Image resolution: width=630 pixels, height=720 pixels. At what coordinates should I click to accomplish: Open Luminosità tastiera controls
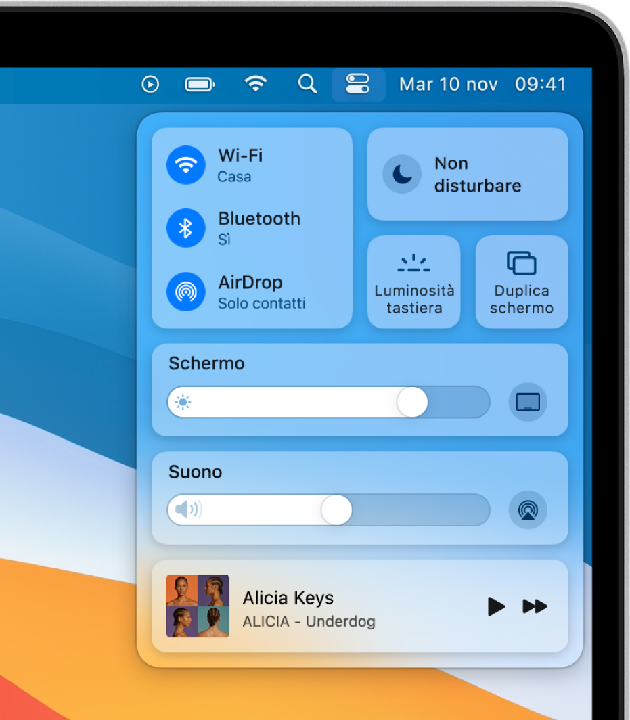pyautogui.click(x=413, y=282)
